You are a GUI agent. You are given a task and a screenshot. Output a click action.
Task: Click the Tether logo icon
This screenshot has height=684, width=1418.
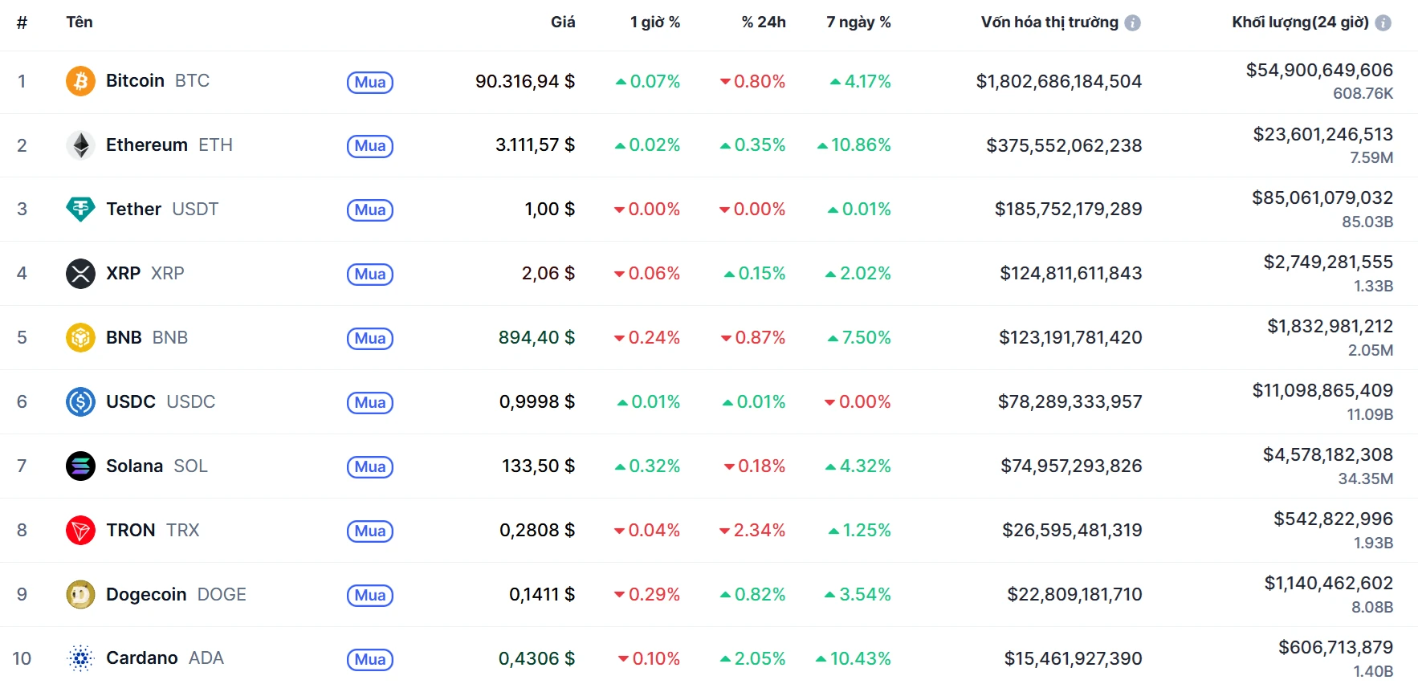pos(80,210)
